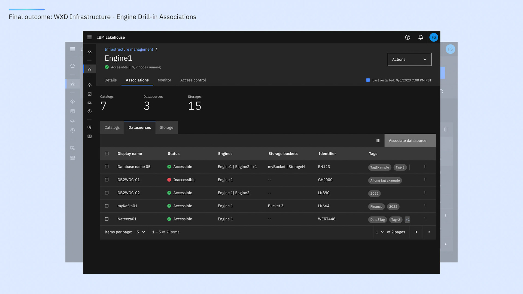
Task: Open query history sidebar icon
Action: pos(89,111)
